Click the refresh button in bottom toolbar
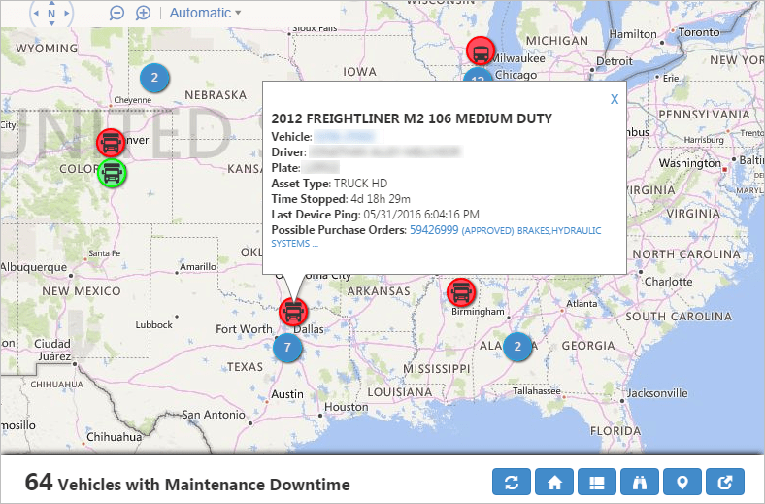This screenshot has height=504, width=765. click(512, 482)
